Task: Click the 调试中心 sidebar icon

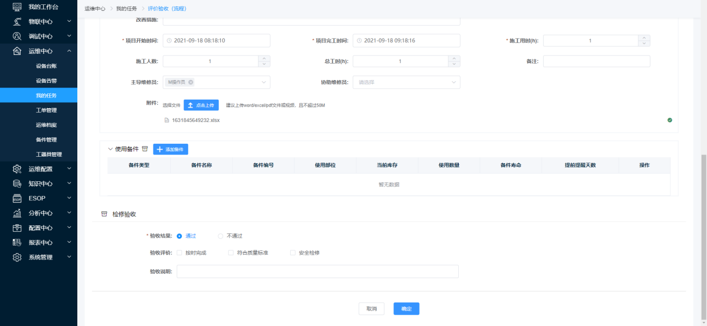Action: click(x=17, y=36)
